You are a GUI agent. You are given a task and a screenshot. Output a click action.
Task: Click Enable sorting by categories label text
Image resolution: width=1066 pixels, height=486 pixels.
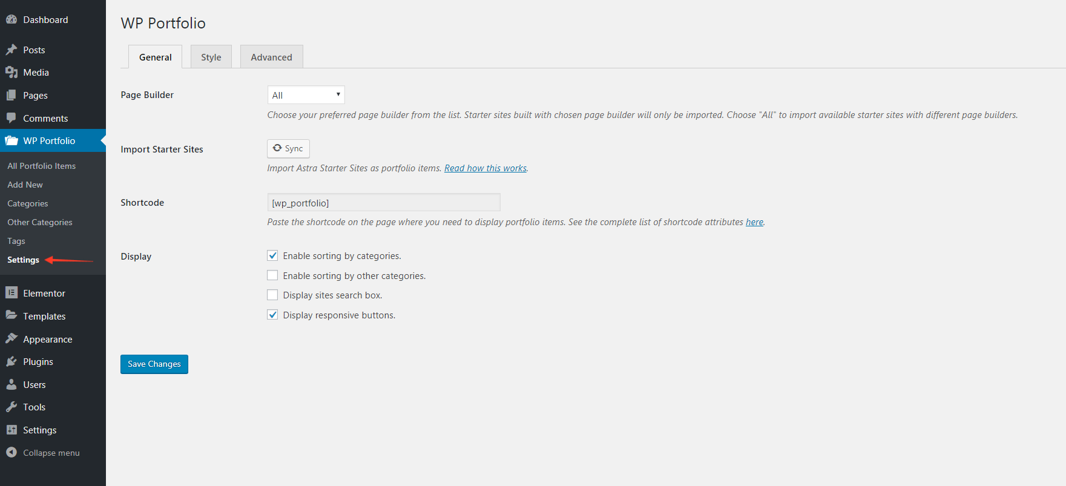(342, 256)
